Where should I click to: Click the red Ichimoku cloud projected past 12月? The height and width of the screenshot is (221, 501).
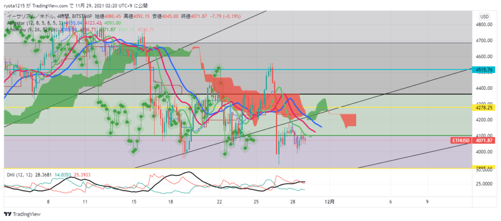click(x=350, y=120)
